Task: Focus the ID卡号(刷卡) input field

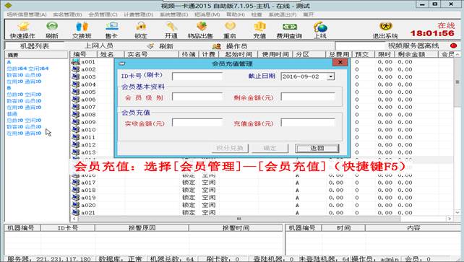Action: tap(197, 77)
